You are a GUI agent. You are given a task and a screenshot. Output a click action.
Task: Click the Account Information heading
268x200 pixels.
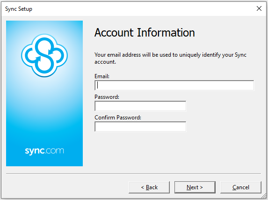[145, 32]
